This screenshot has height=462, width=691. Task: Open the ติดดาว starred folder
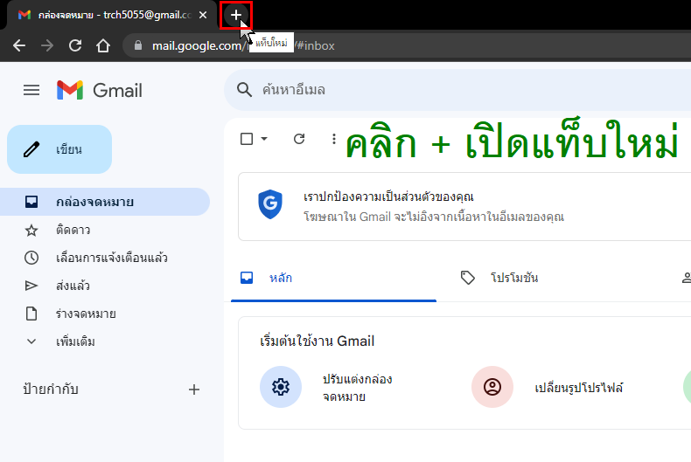[104, 230]
